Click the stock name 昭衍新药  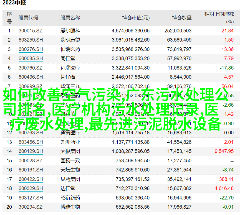click(x=70, y=198)
